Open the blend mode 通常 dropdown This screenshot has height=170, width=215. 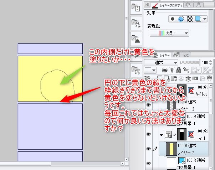161,63
